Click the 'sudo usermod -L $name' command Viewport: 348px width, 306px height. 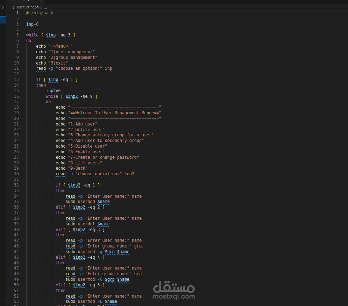coord(91,301)
